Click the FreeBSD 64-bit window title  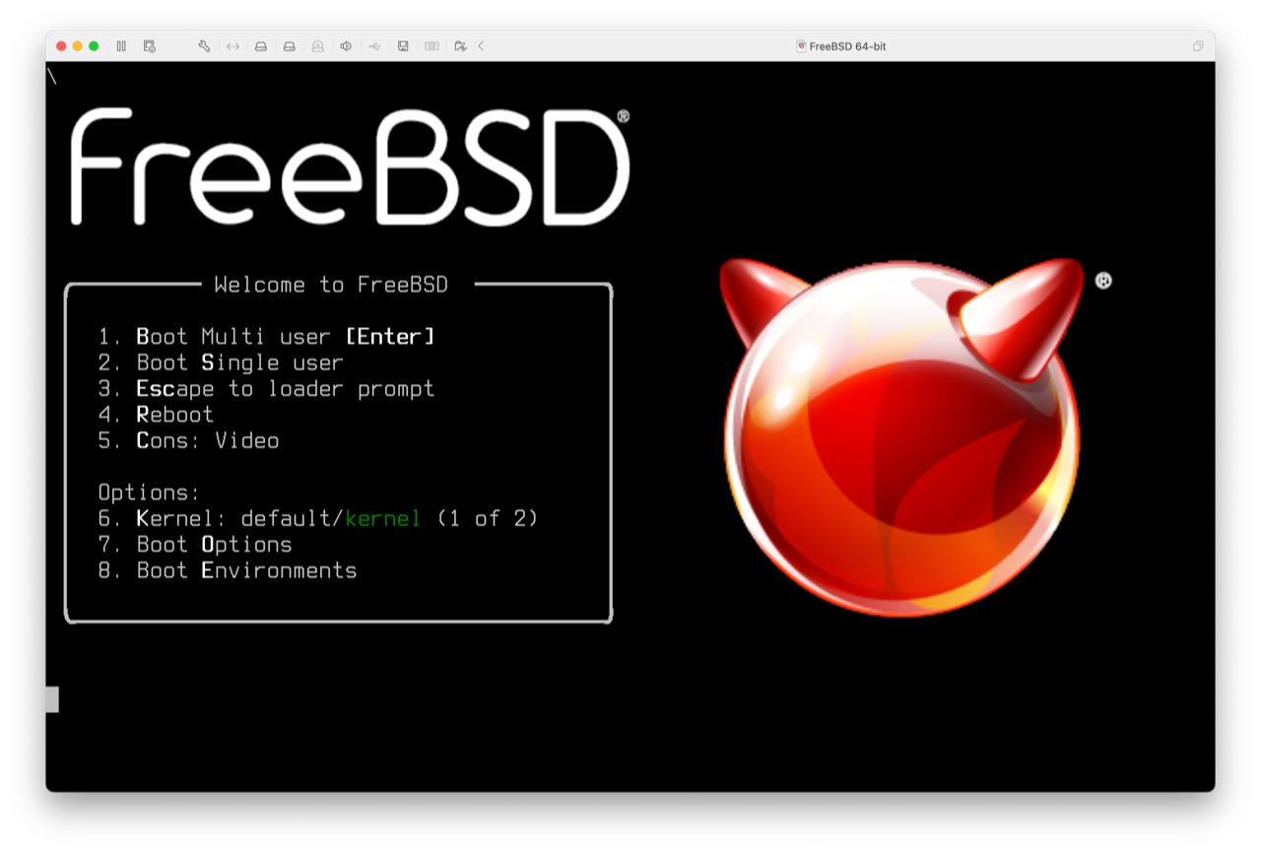point(846,46)
